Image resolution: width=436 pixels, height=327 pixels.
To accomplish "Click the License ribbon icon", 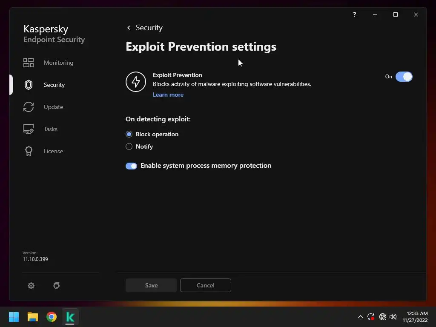I will [x=29, y=151].
